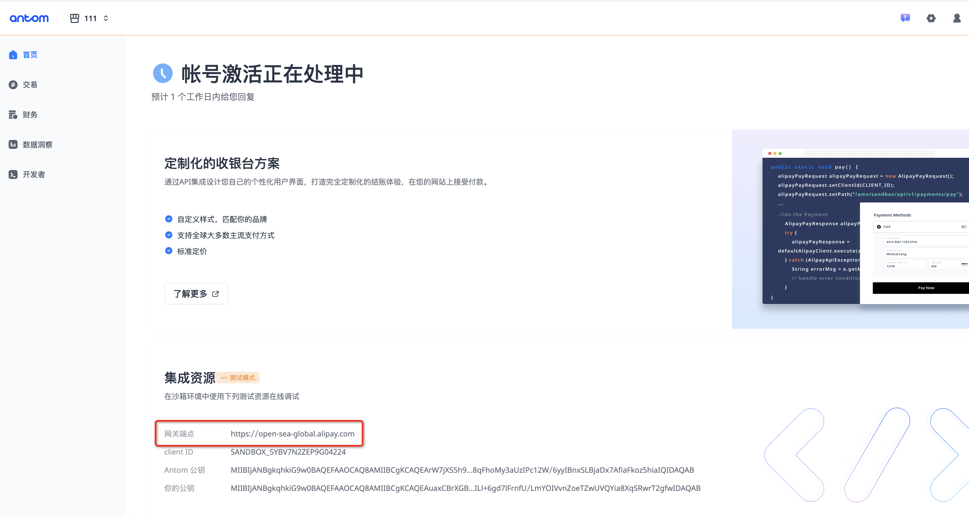Open the 交易 sidebar menu

point(30,85)
